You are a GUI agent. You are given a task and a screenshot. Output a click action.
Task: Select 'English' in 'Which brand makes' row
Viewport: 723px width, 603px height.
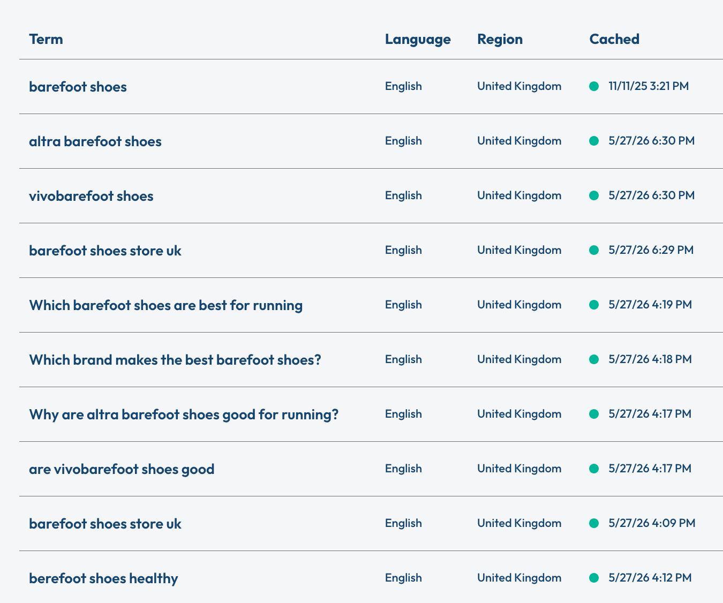(x=403, y=359)
